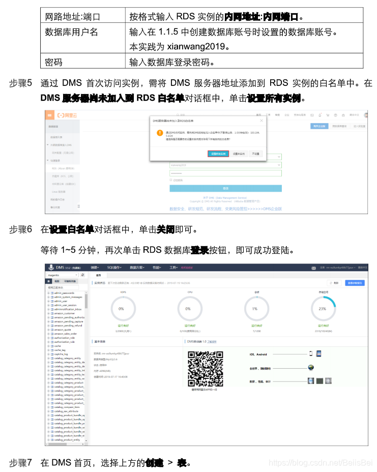377x472 pixels.
Task: Select the catalog_product_entity table
Action: pyautogui.click(x=67, y=440)
